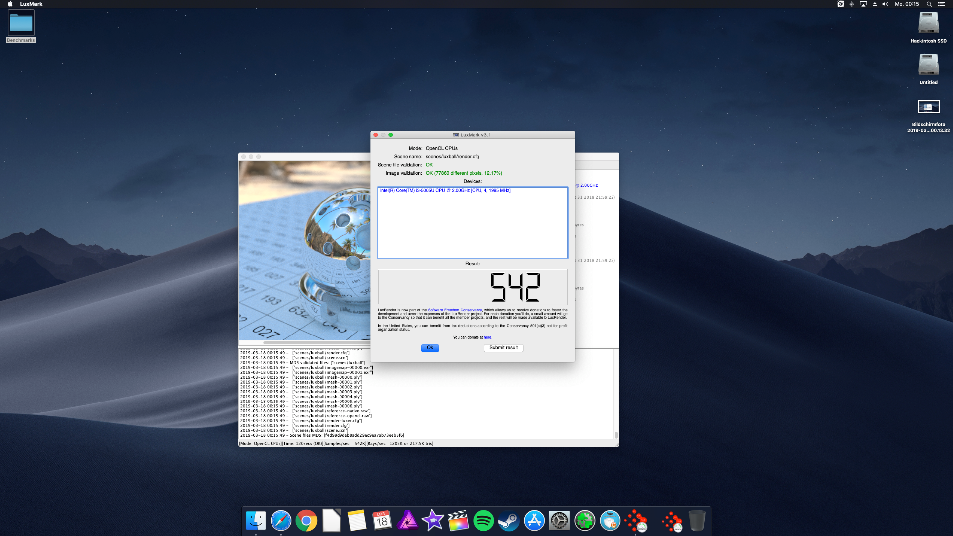Open Affinity Photo from the dock

click(408, 521)
